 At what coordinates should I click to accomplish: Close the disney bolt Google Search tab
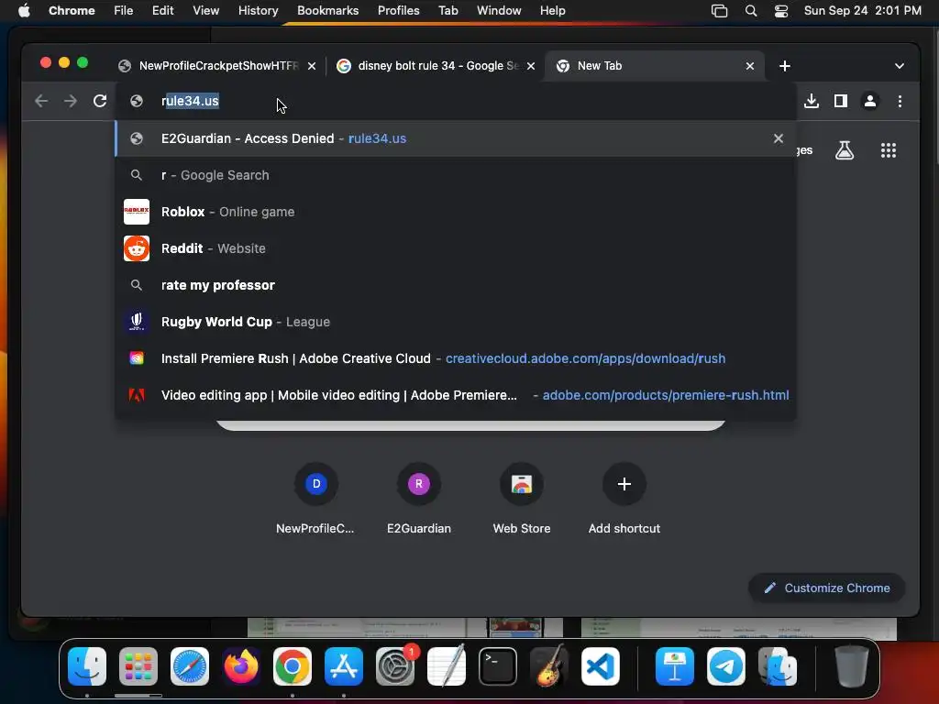click(531, 66)
